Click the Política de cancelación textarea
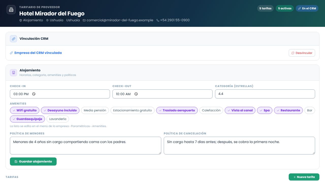325x181 pixels. pyautogui.click(x=239, y=146)
